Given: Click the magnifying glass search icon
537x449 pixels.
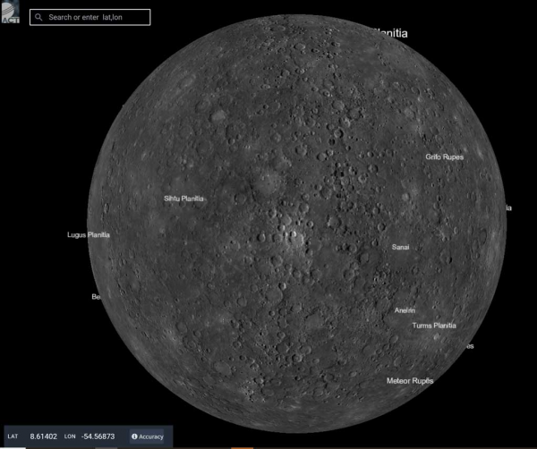Looking at the screenshot, I should pos(39,17).
